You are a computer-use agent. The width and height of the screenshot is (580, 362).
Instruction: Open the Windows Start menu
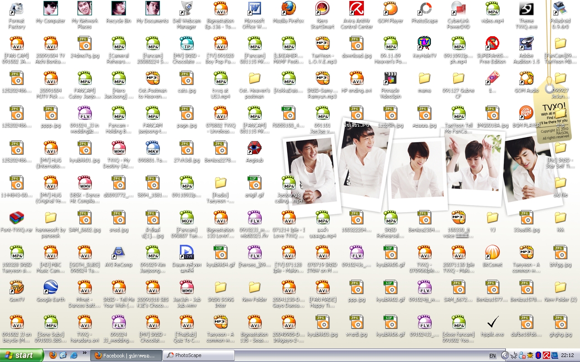[x=22, y=355]
